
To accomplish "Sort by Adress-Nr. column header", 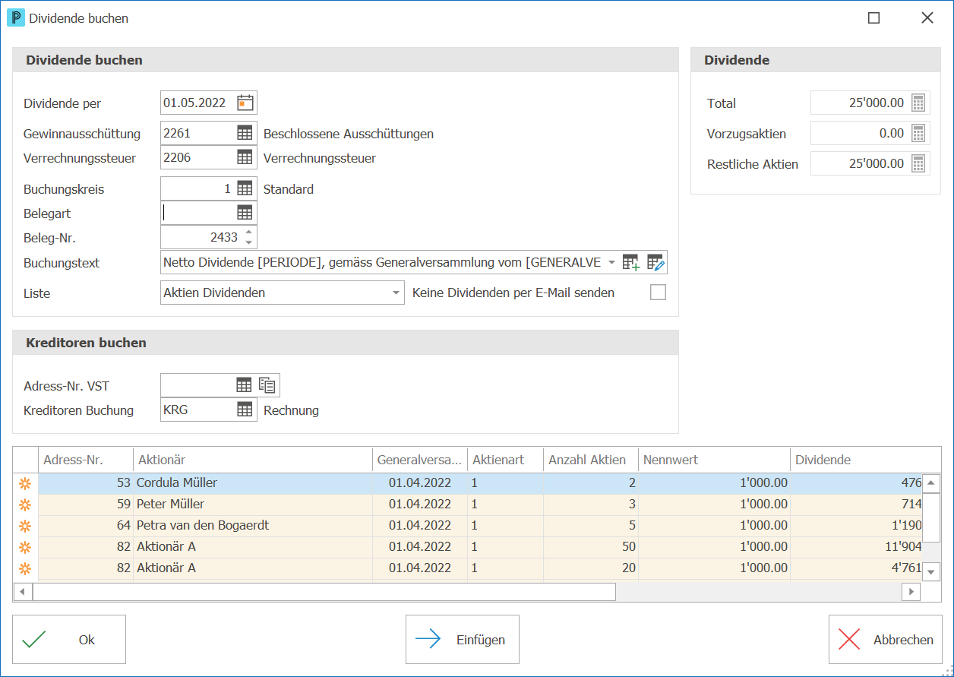I will 86,460.
